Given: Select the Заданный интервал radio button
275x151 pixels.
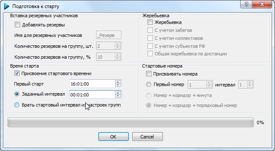Looking at the screenshot, I should coord(17,94).
